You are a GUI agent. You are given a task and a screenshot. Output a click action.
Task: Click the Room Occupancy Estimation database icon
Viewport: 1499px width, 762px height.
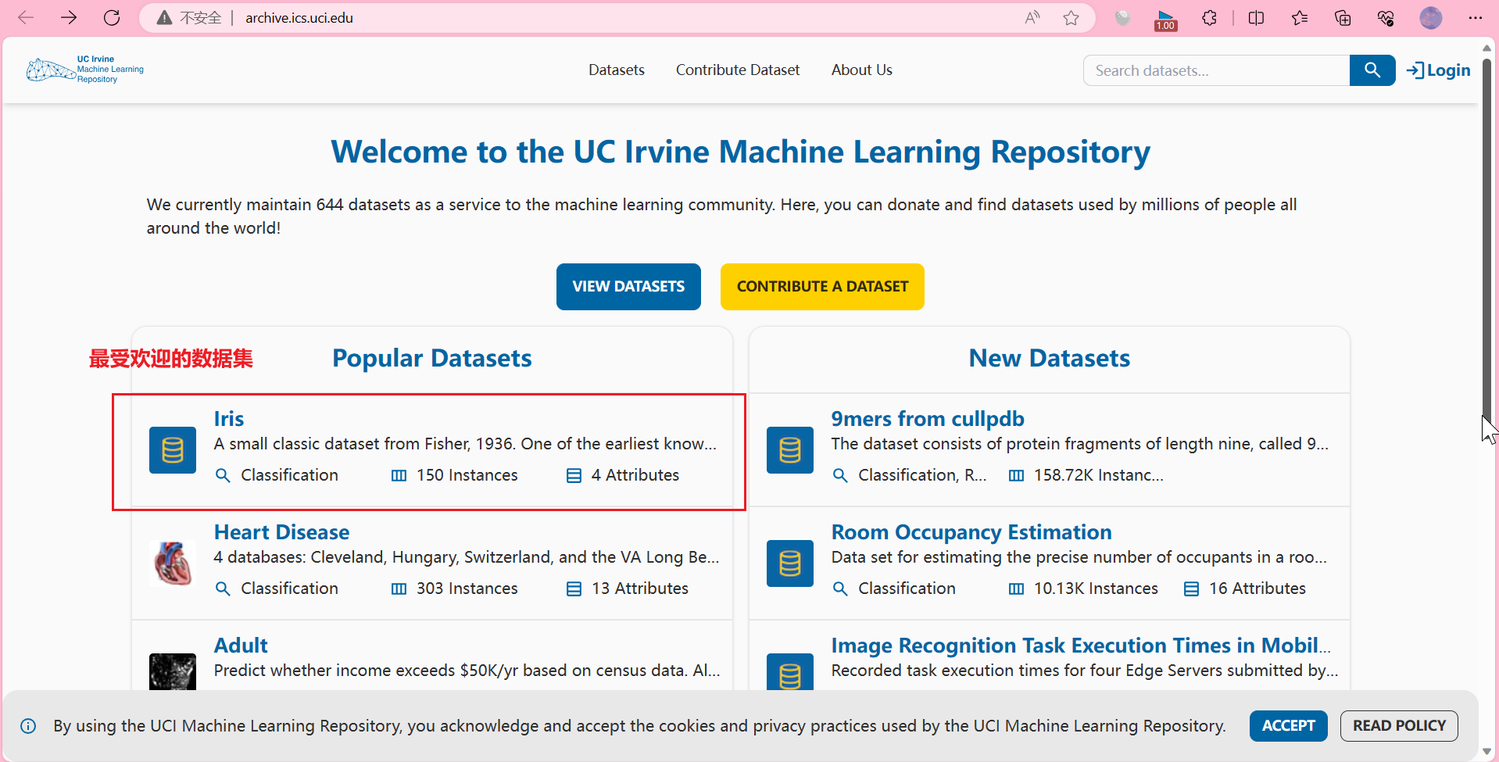[790, 563]
